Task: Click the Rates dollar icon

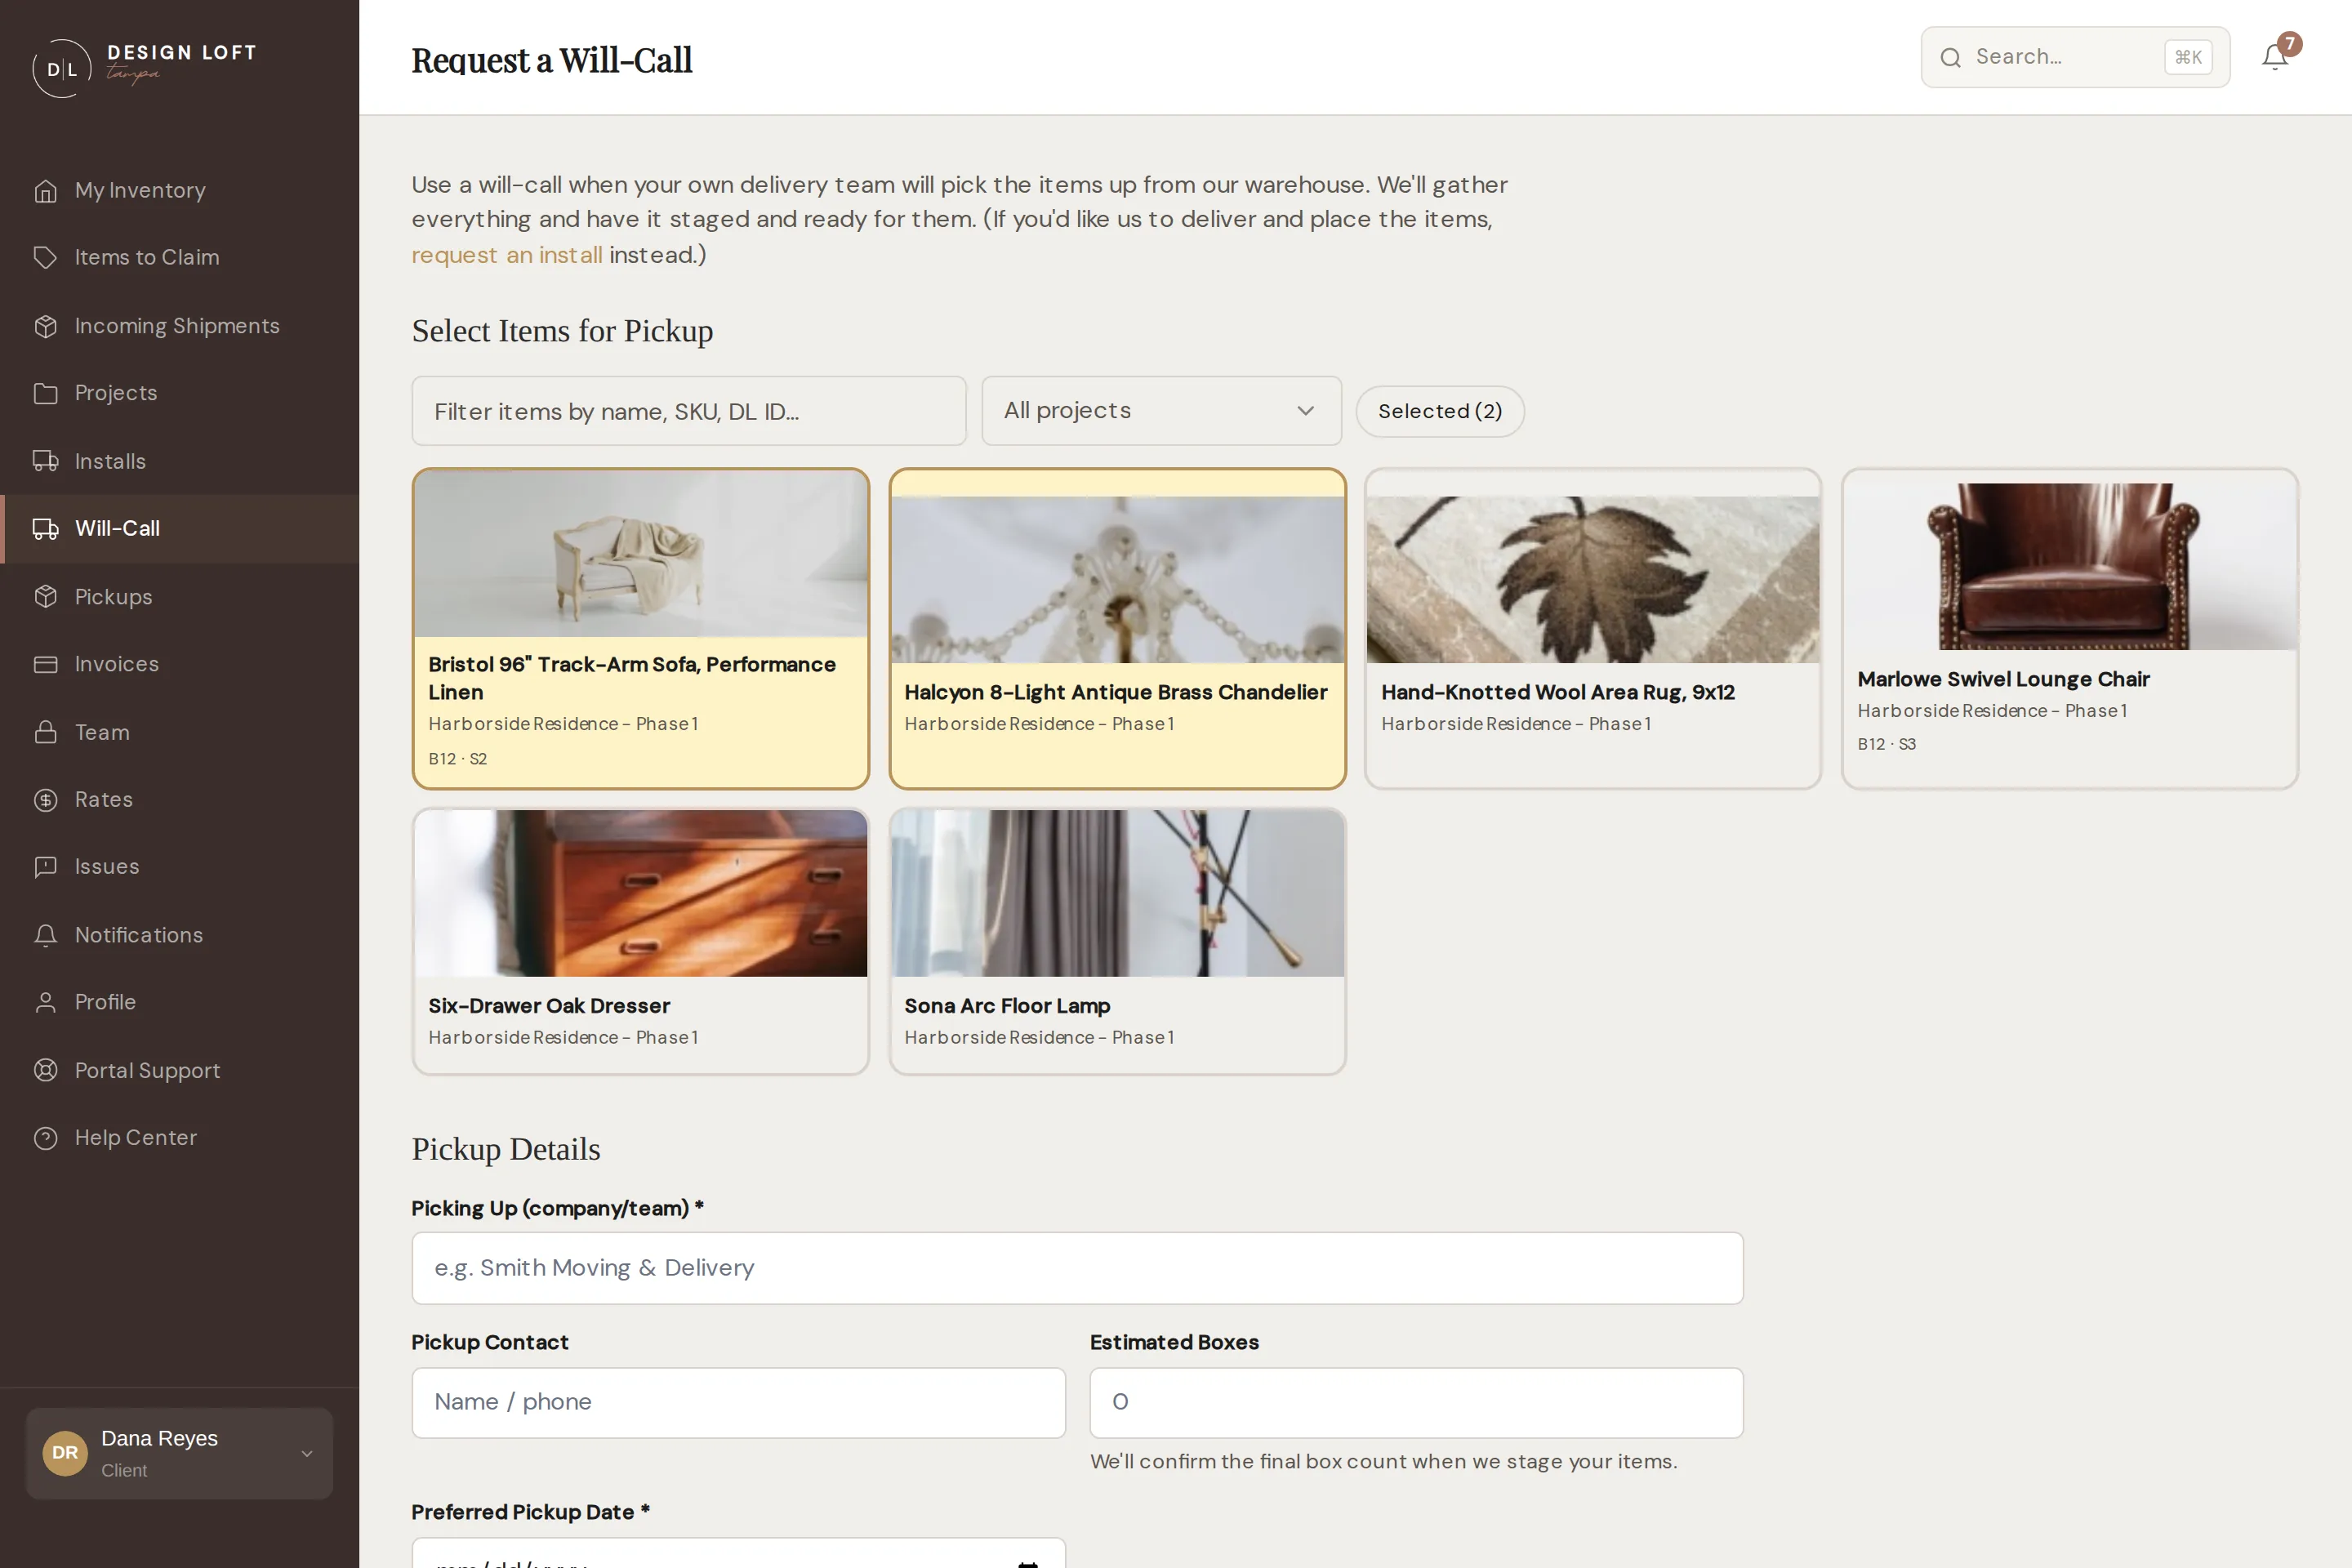Action: click(x=45, y=800)
